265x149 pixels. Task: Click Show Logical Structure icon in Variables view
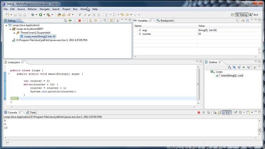pyautogui.click(x=243, y=21)
